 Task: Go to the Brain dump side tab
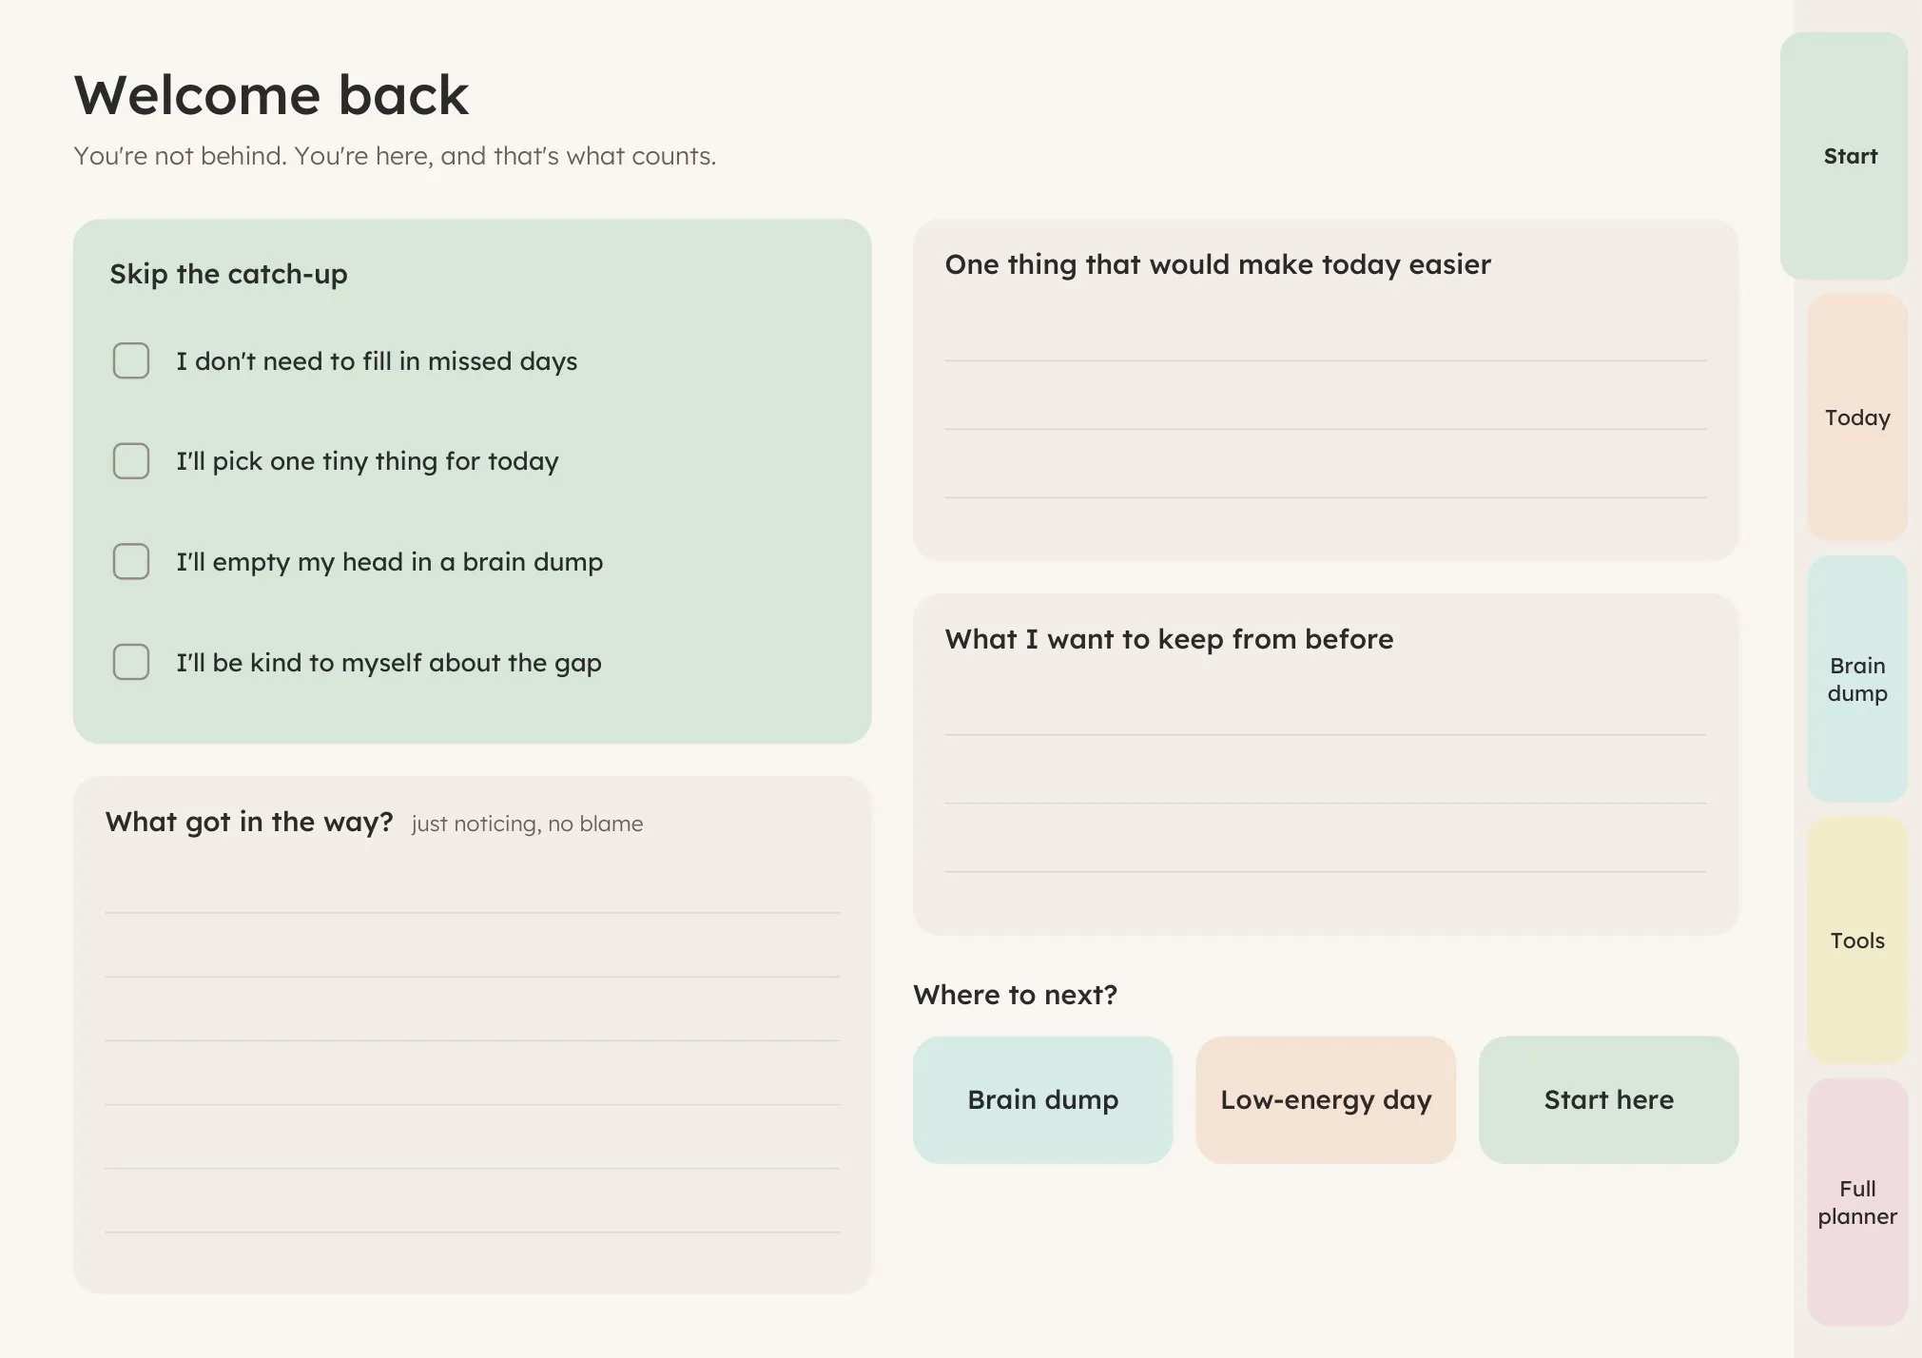coord(1857,679)
